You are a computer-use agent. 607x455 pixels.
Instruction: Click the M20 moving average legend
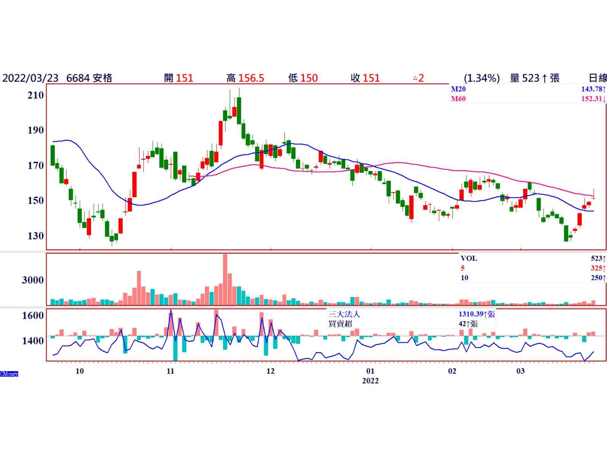pyautogui.click(x=458, y=89)
